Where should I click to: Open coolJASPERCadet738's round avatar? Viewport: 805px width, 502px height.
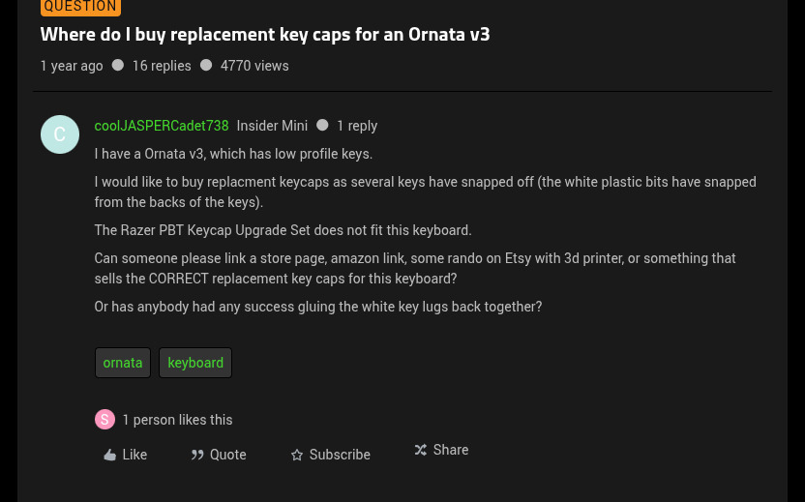point(59,134)
